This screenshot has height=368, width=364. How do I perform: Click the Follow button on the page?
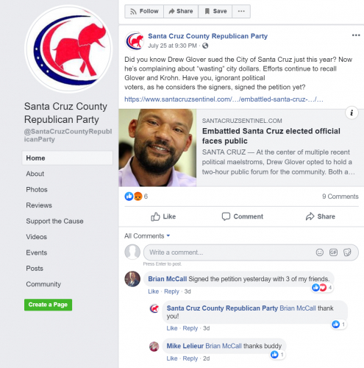pos(144,11)
